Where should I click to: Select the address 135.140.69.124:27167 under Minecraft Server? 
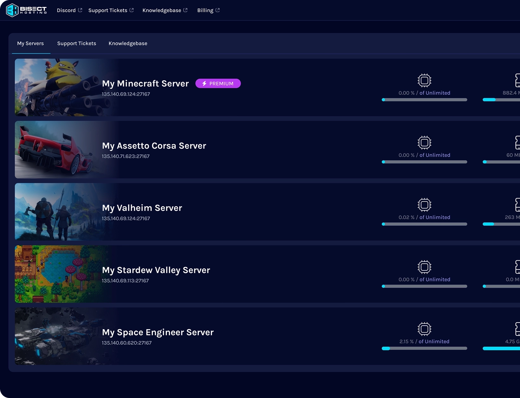pyautogui.click(x=126, y=94)
